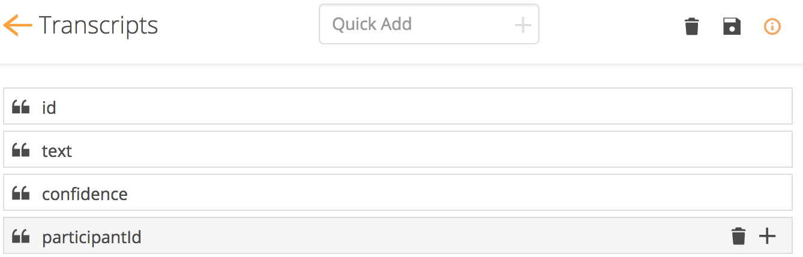Click the Transcripts page title
The image size is (803, 257).
point(98,25)
